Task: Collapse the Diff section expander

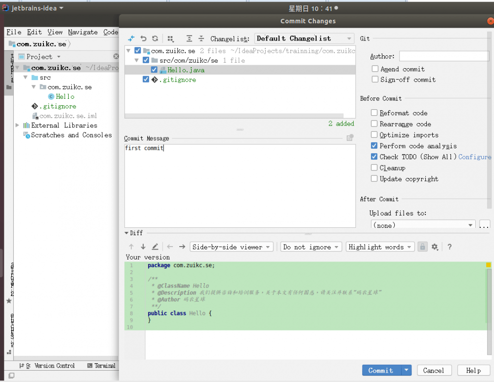Action: tap(127, 233)
